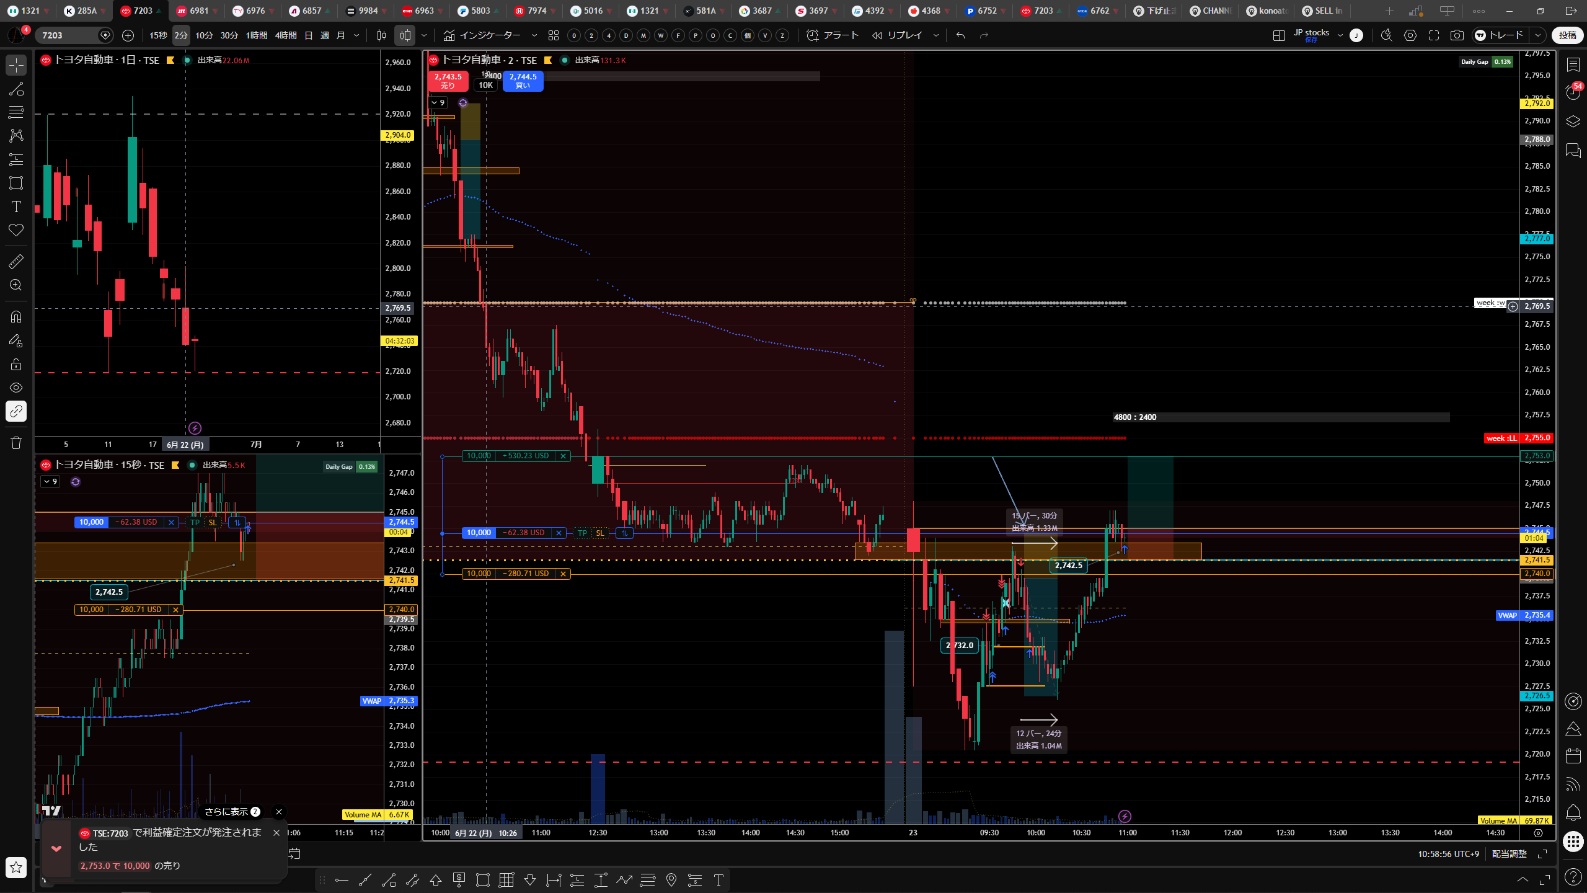Select the text annotation tool
Image resolution: width=1587 pixels, height=893 pixels.
[x=16, y=207]
